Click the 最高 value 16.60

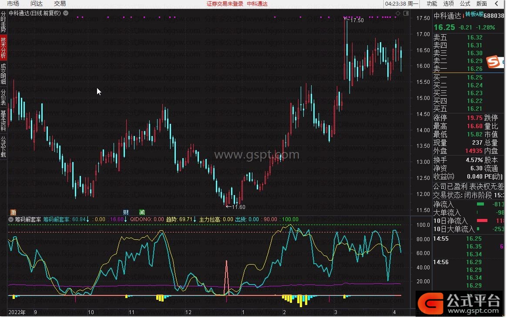tap(474, 126)
